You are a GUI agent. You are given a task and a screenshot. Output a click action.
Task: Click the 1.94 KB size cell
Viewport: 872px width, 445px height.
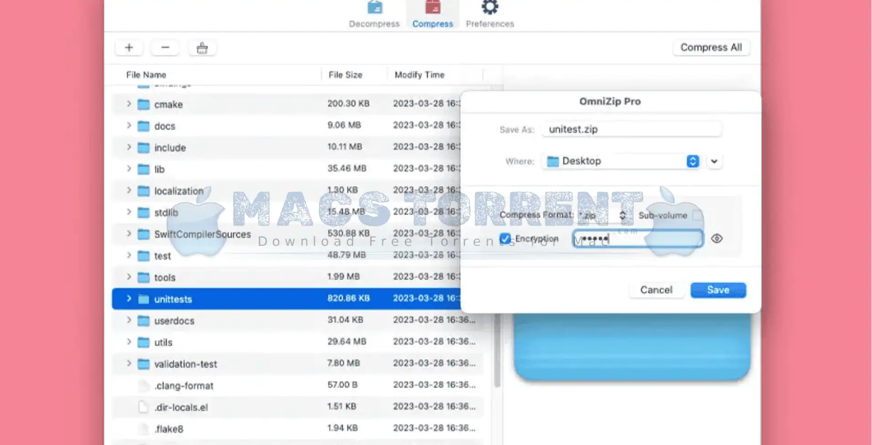(x=342, y=428)
